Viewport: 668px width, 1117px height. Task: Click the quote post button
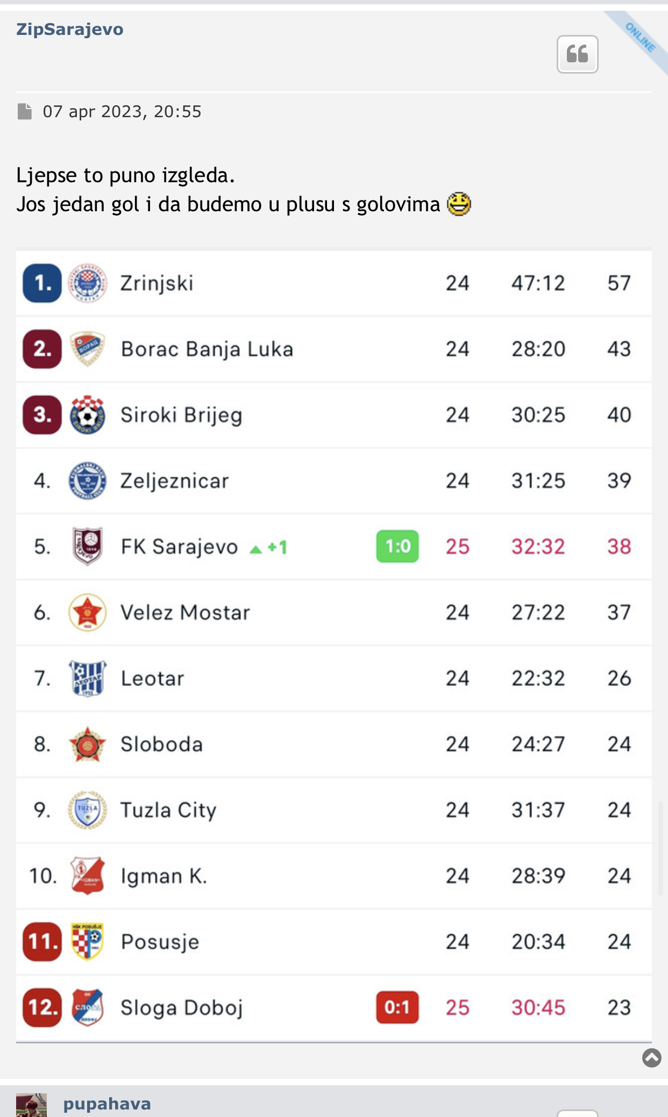point(577,54)
